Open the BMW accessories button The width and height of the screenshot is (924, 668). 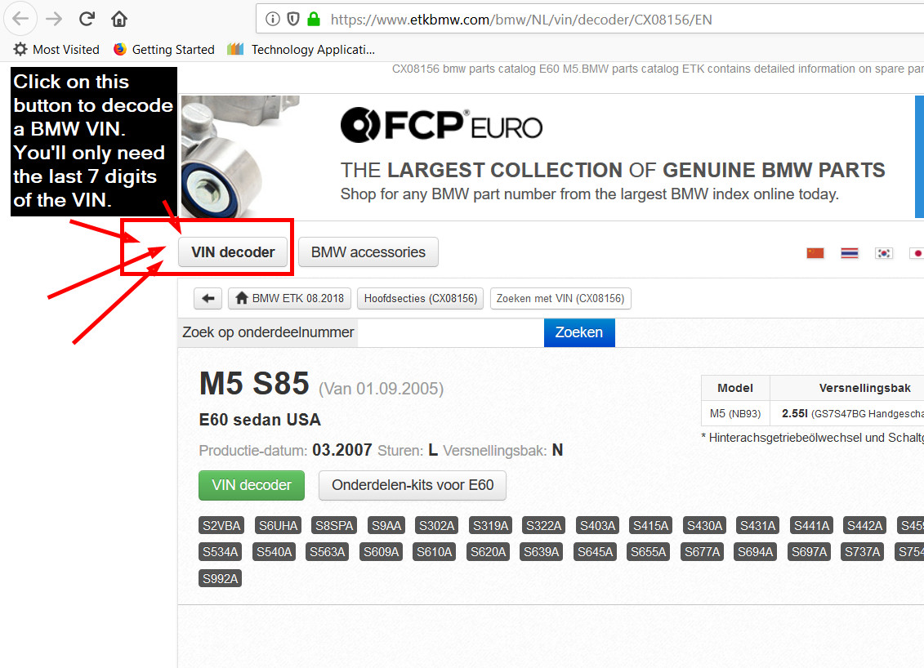pos(368,252)
